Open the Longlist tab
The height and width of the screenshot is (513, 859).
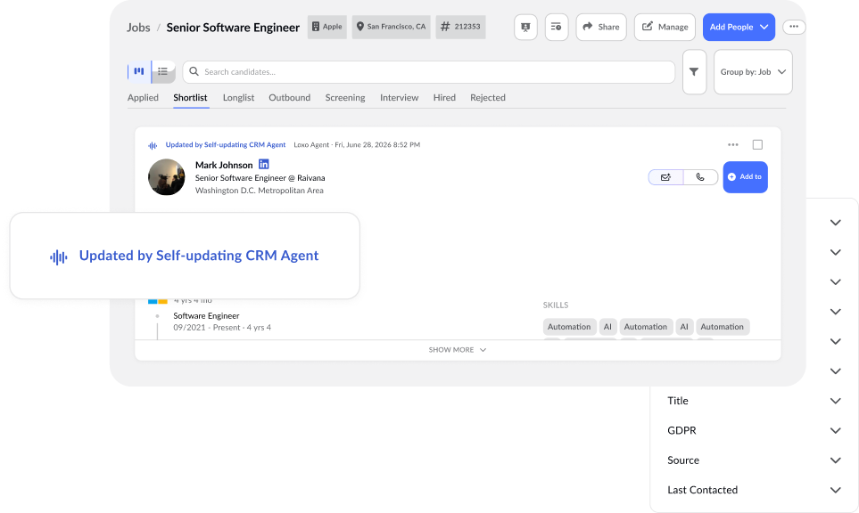click(238, 98)
